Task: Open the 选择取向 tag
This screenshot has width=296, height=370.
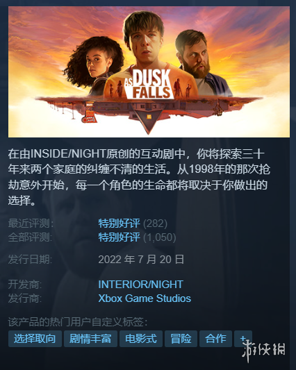Action: (35, 339)
